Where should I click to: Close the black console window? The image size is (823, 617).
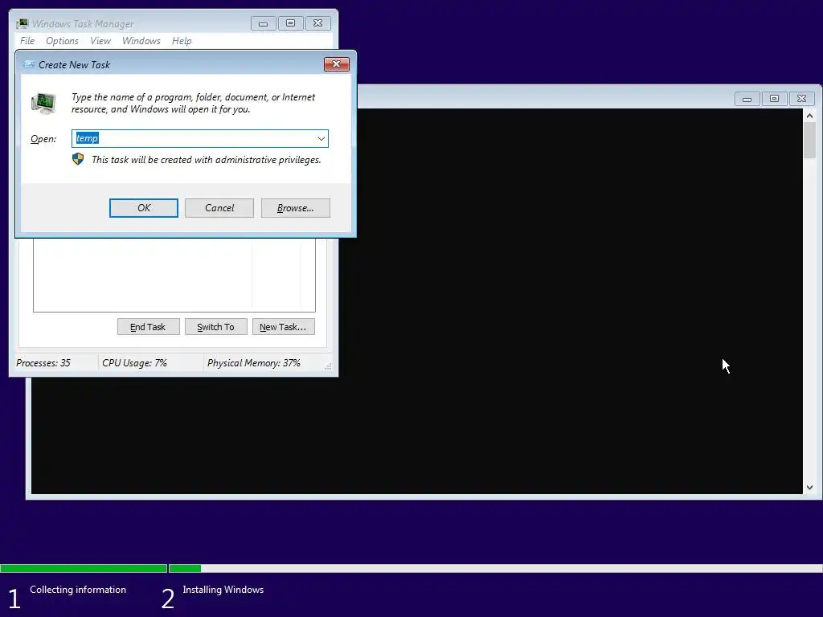coord(801,99)
